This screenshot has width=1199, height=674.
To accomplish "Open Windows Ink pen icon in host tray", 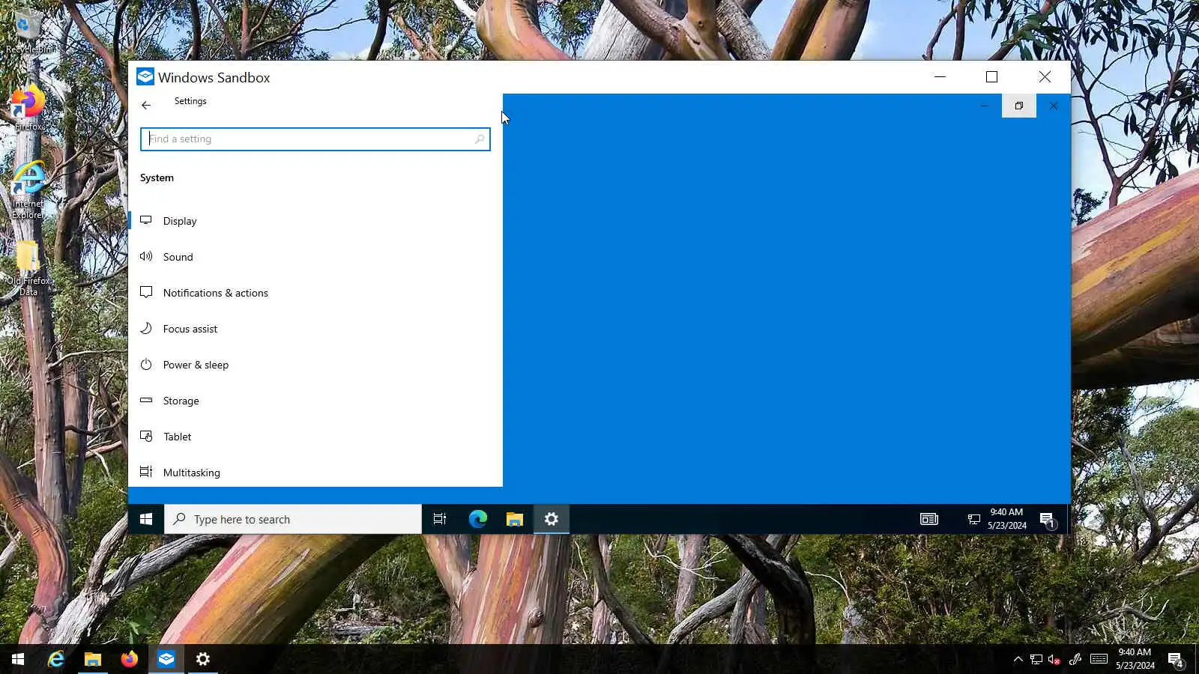I will pos(1075,659).
